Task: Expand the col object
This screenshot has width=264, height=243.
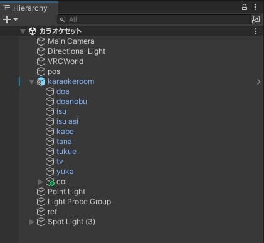Action: coord(40,182)
